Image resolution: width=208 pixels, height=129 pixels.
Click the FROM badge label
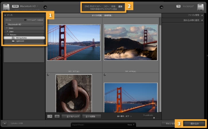[15, 6]
